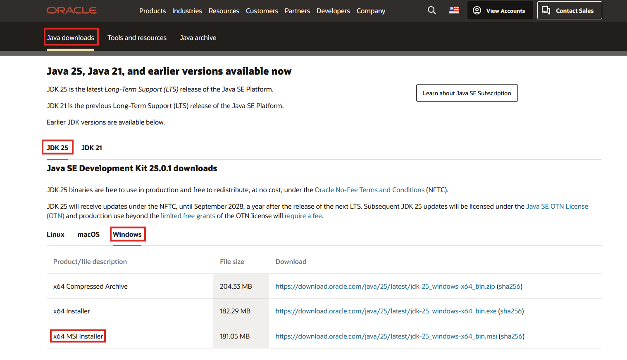
Task: Open the Resources menu
Action: click(x=224, y=11)
